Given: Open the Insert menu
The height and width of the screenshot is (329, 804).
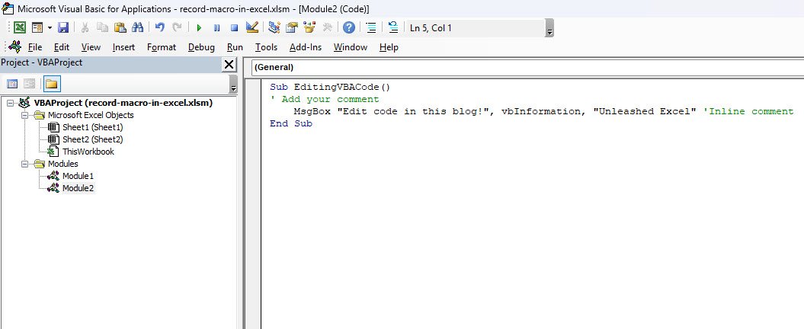Looking at the screenshot, I should click(x=123, y=47).
